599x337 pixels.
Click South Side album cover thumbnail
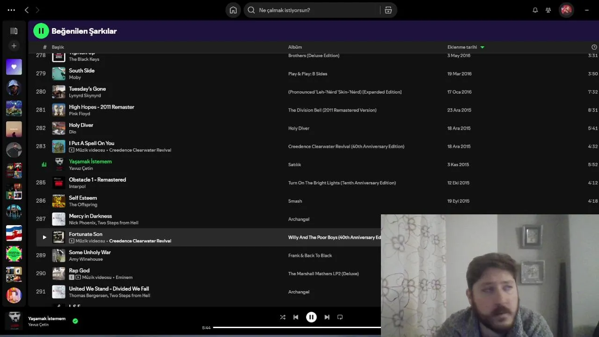tap(58, 74)
